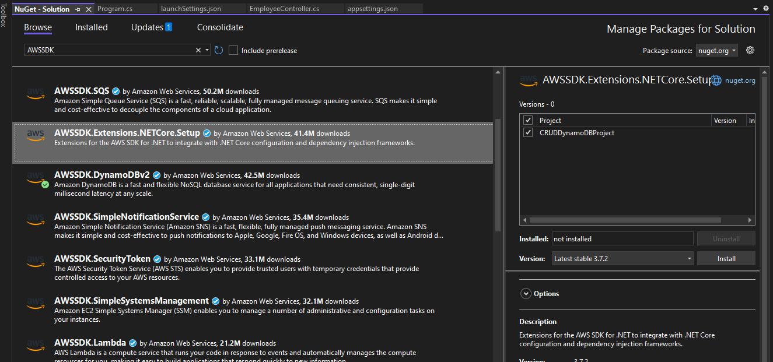Open the Version dropdown showing Latest stable 3.7.2
Image resolution: width=773 pixels, height=362 pixels.
click(622, 258)
